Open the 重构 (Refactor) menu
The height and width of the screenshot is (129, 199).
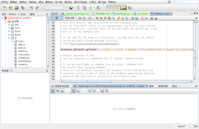49,2
